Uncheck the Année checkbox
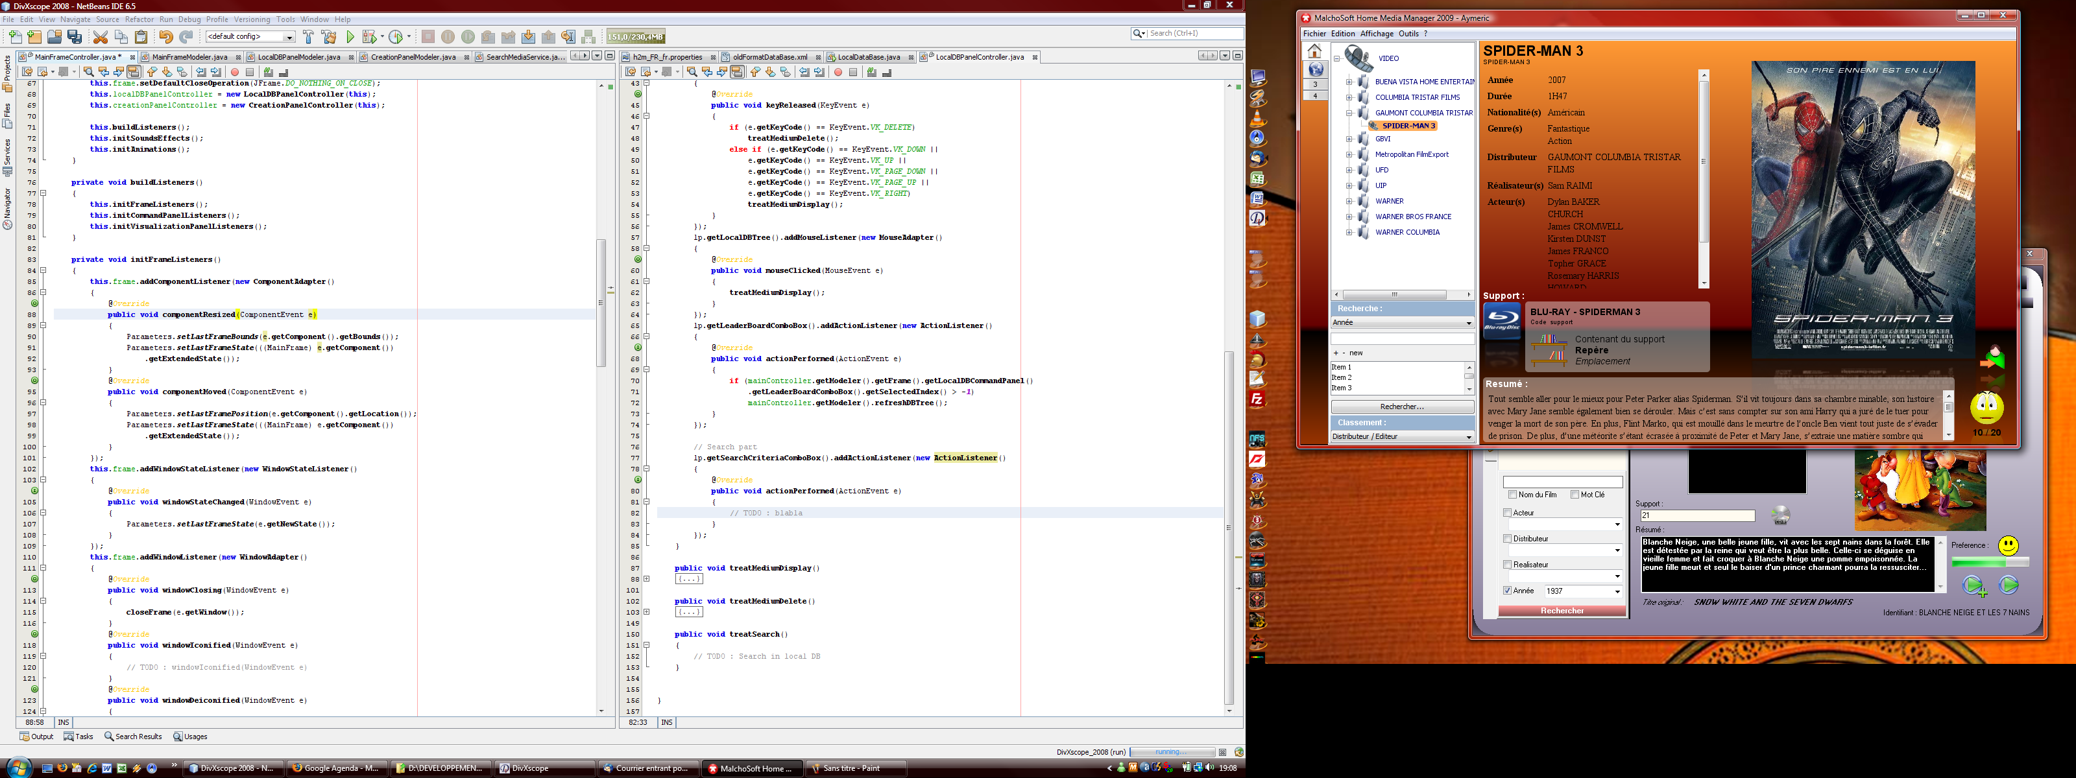The image size is (2076, 778). pos(1507,591)
